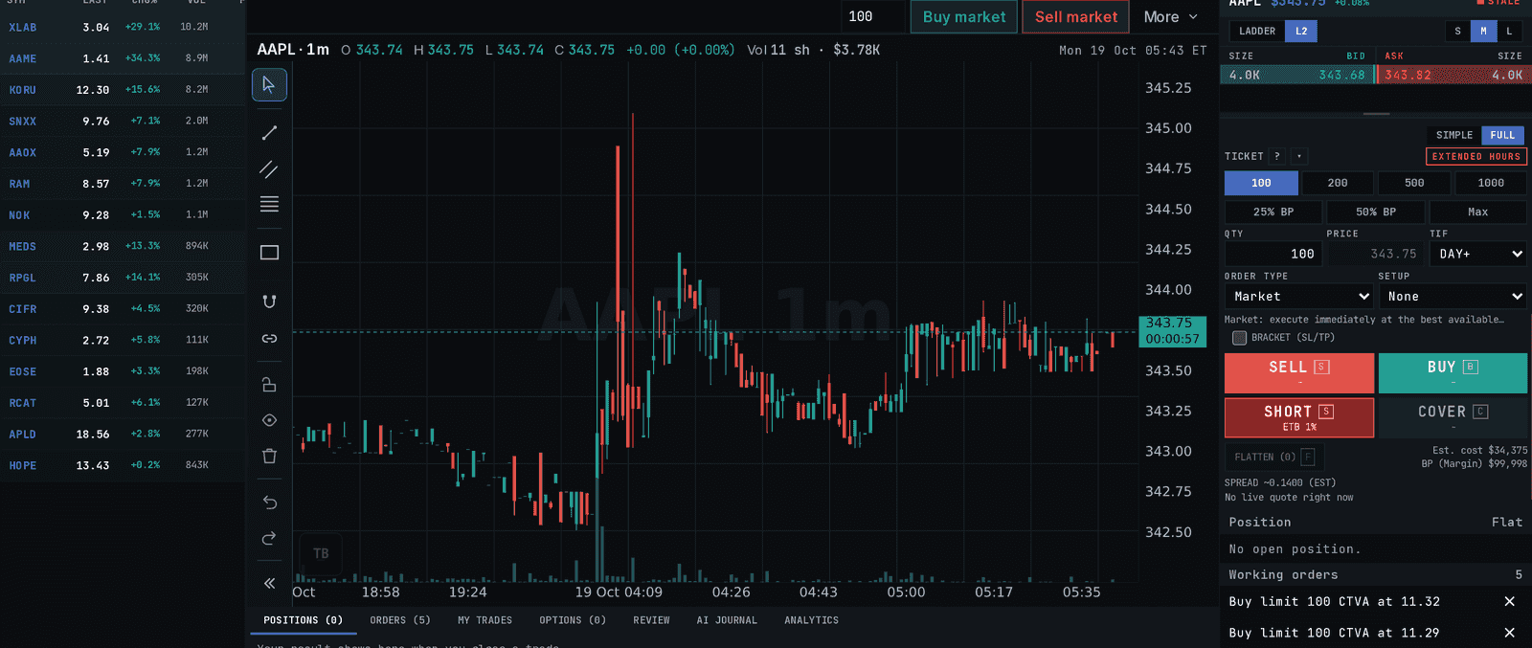Set quantity preset to 1000
This screenshot has height=648, width=1532.
[x=1491, y=183]
